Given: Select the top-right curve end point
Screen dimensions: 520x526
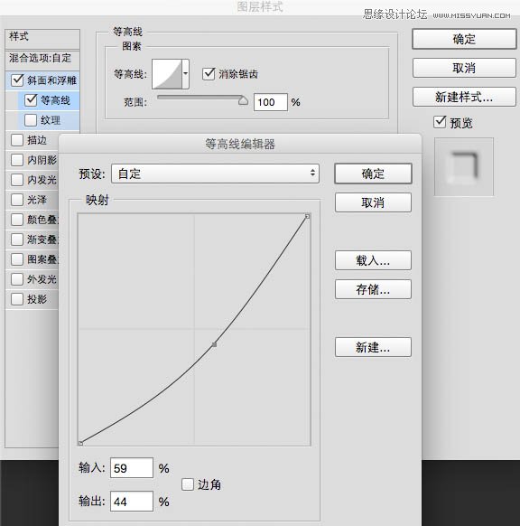Looking at the screenshot, I should click(307, 216).
